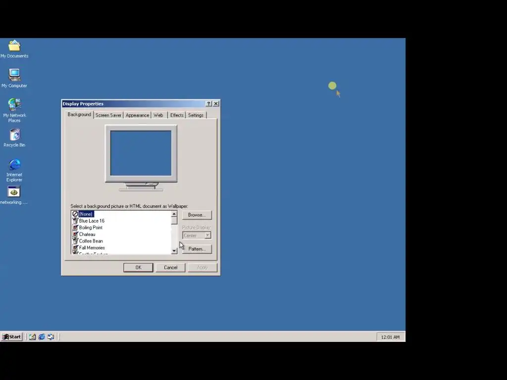Select Boiling Point wallpaper
This screenshot has height=380, width=507.
pyautogui.click(x=91, y=228)
